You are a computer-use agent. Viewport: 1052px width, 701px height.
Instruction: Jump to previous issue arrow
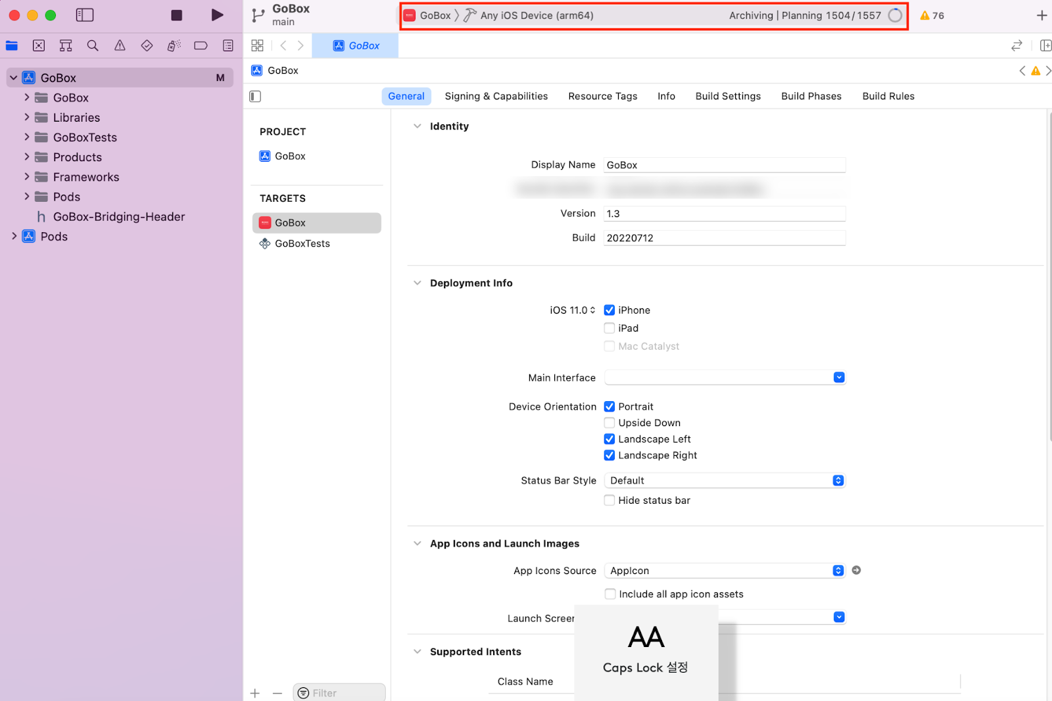click(x=1022, y=70)
